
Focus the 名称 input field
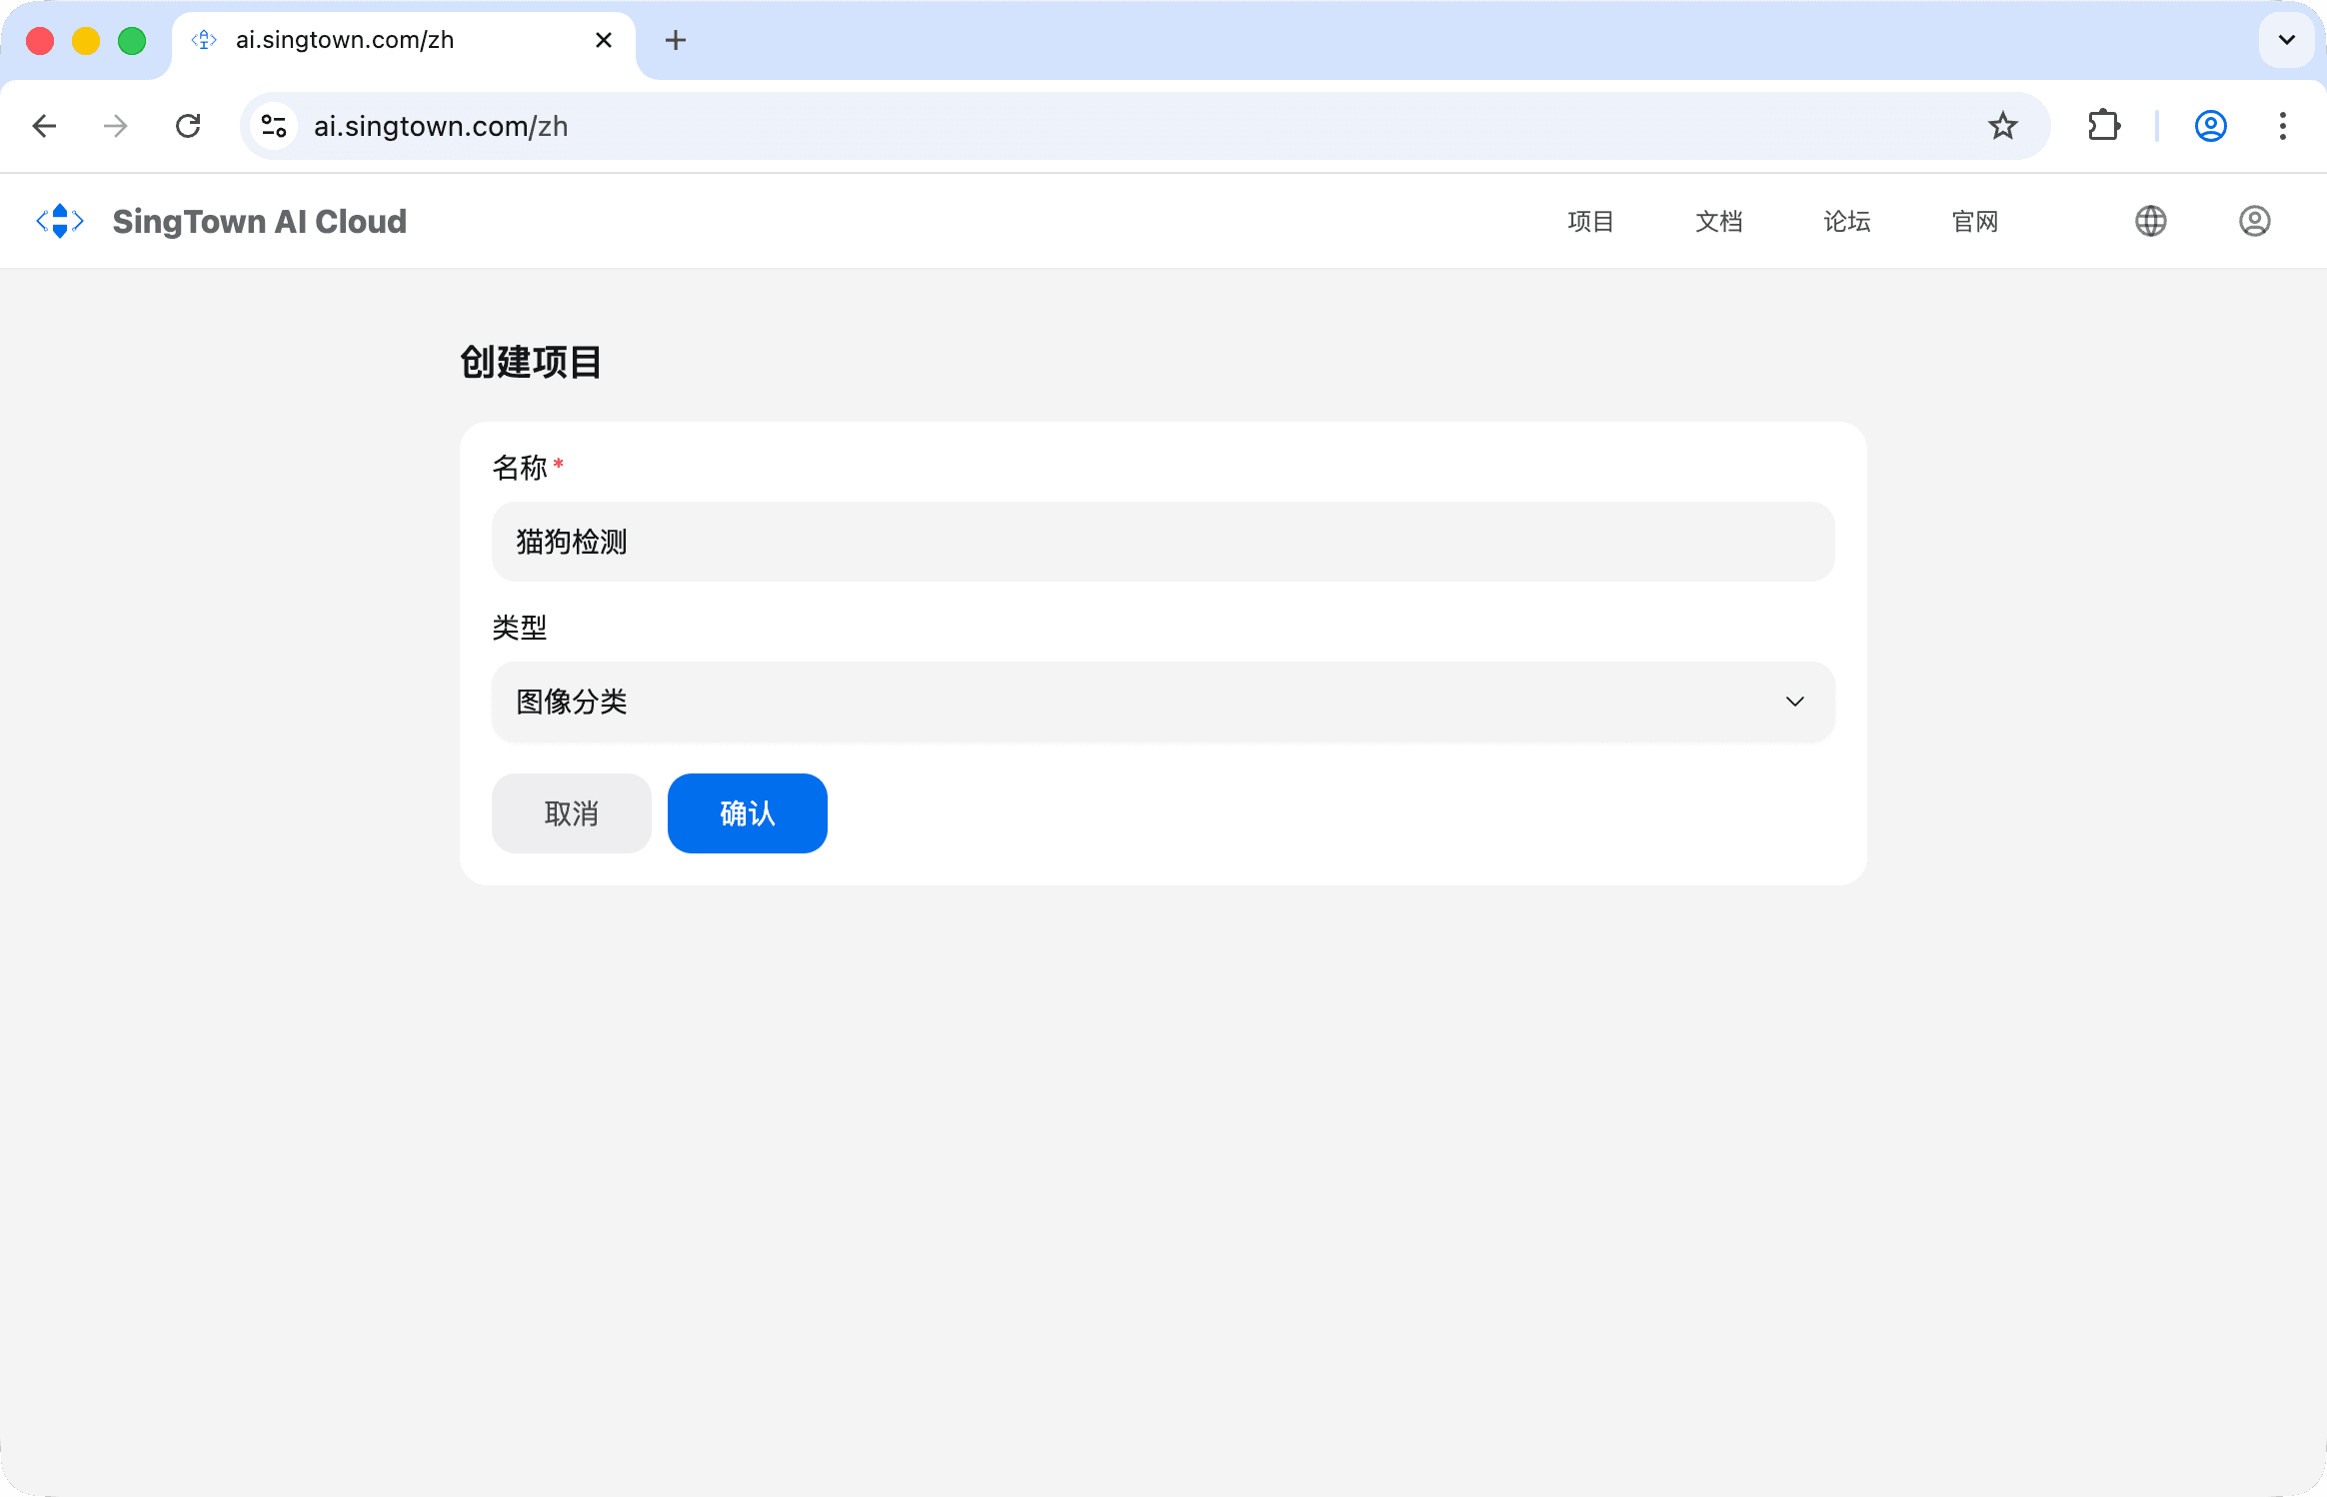pyautogui.click(x=1163, y=542)
